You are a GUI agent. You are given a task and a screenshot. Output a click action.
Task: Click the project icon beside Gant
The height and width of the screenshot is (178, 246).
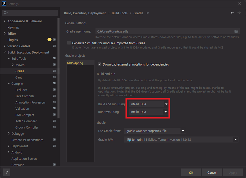[54, 77]
